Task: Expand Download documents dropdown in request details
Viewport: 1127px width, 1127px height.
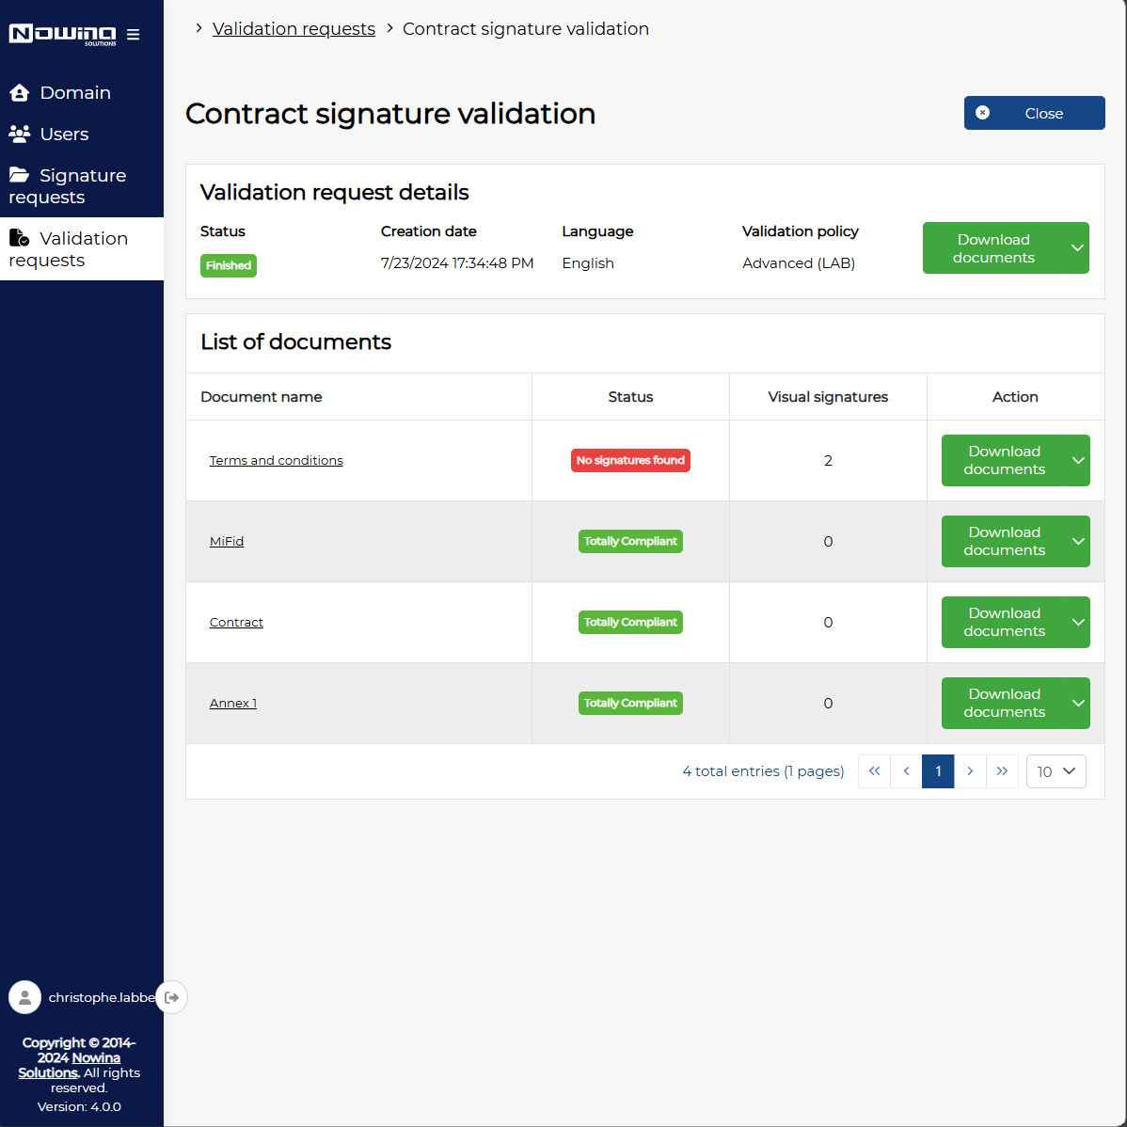Action: pyautogui.click(x=1077, y=248)
